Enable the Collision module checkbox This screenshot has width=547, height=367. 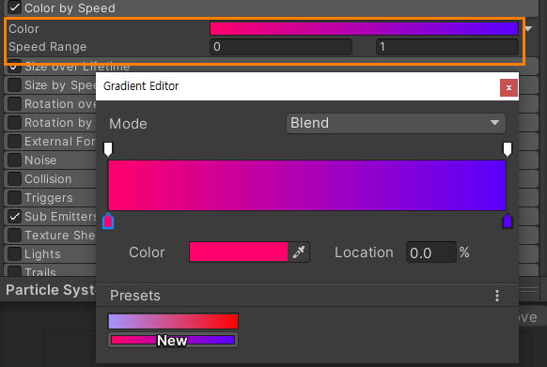pyautogui.click(x=15, y=179)
